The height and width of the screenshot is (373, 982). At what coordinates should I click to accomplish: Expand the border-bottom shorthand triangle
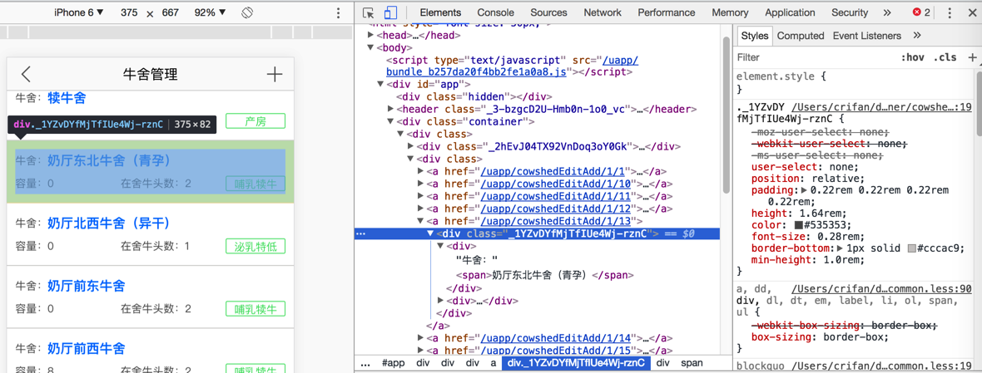841,248
